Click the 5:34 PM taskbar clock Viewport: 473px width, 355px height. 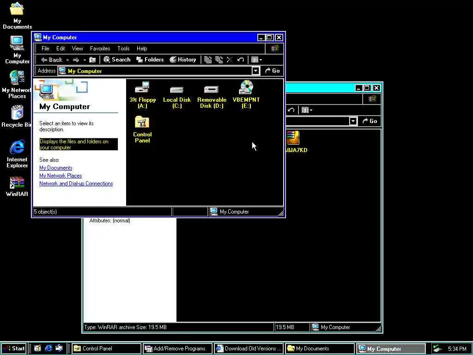(x=457, y=349)
